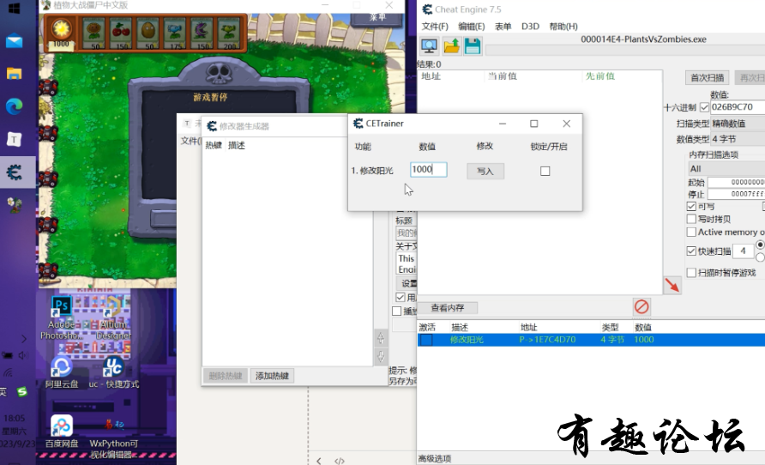Enable the 写时拷贝 checkbox
Screen dimensions: 765x465
point(691,219)
